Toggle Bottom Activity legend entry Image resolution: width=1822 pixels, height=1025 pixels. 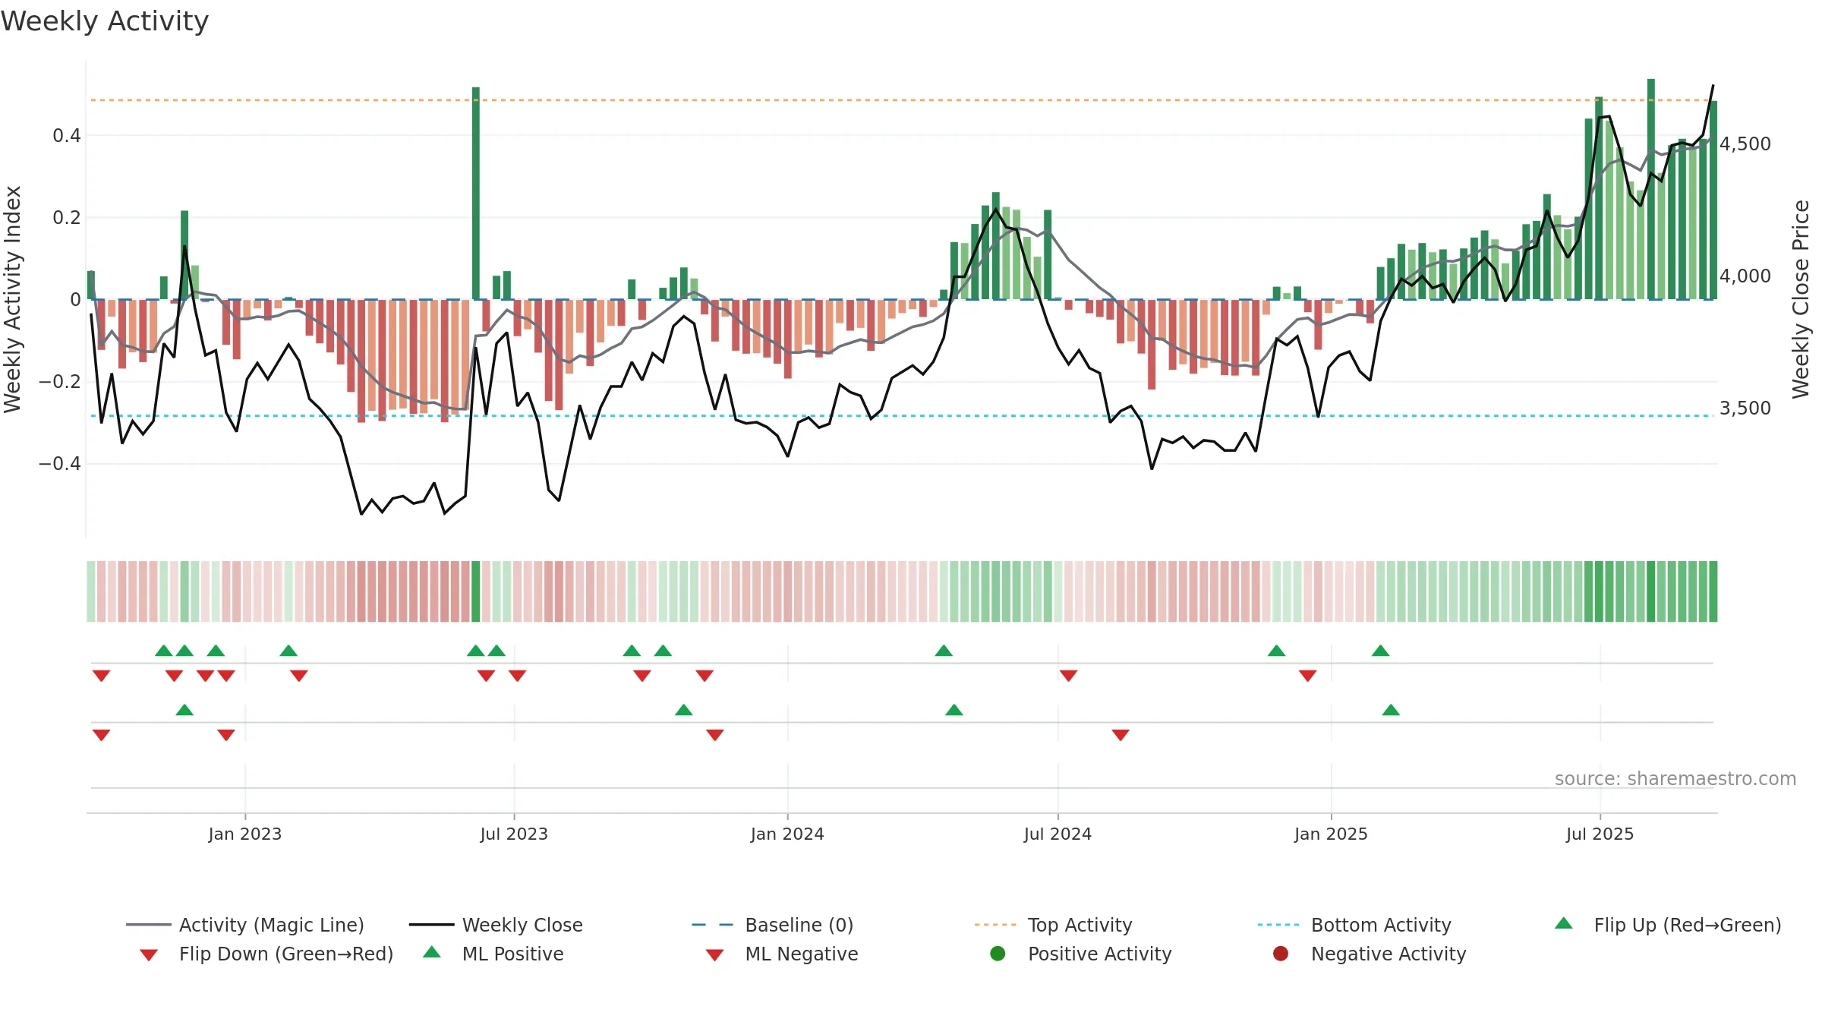tap(1354, 925)
